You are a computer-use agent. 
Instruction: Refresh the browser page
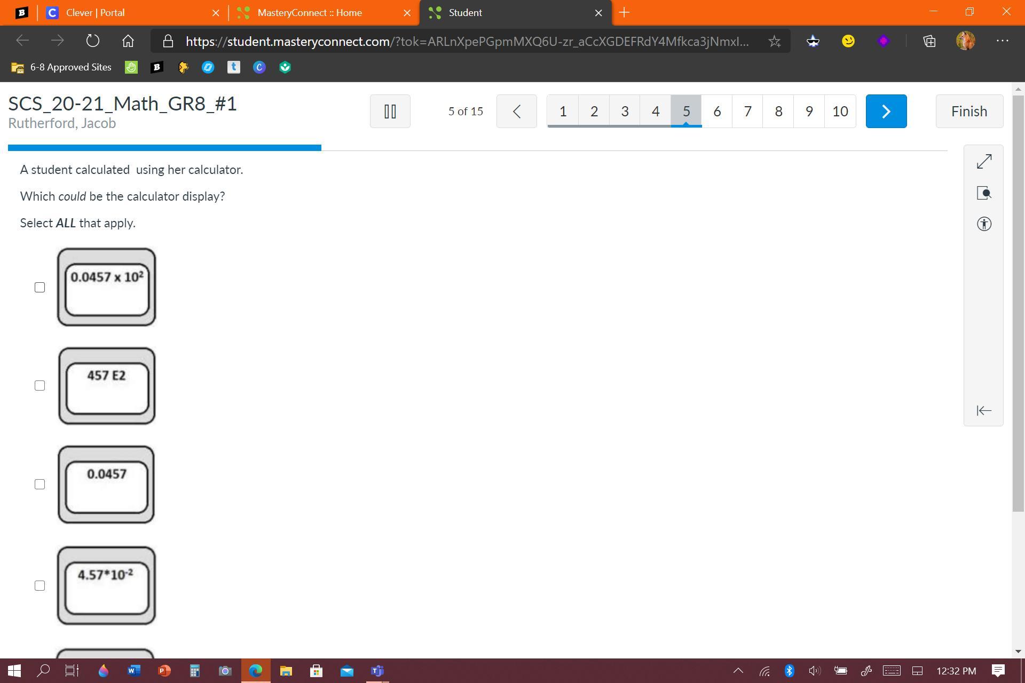pyautogui.click(x=92, y=41)
